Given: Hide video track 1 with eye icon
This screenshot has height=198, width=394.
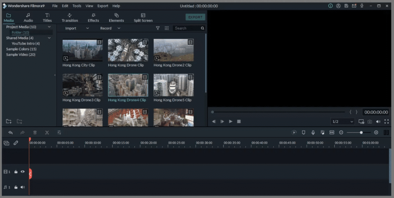Looking at the screenshot, I should 23,172.
